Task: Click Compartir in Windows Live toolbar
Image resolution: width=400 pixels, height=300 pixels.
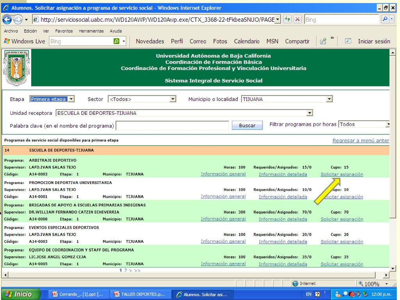Action: pos(297,41)
